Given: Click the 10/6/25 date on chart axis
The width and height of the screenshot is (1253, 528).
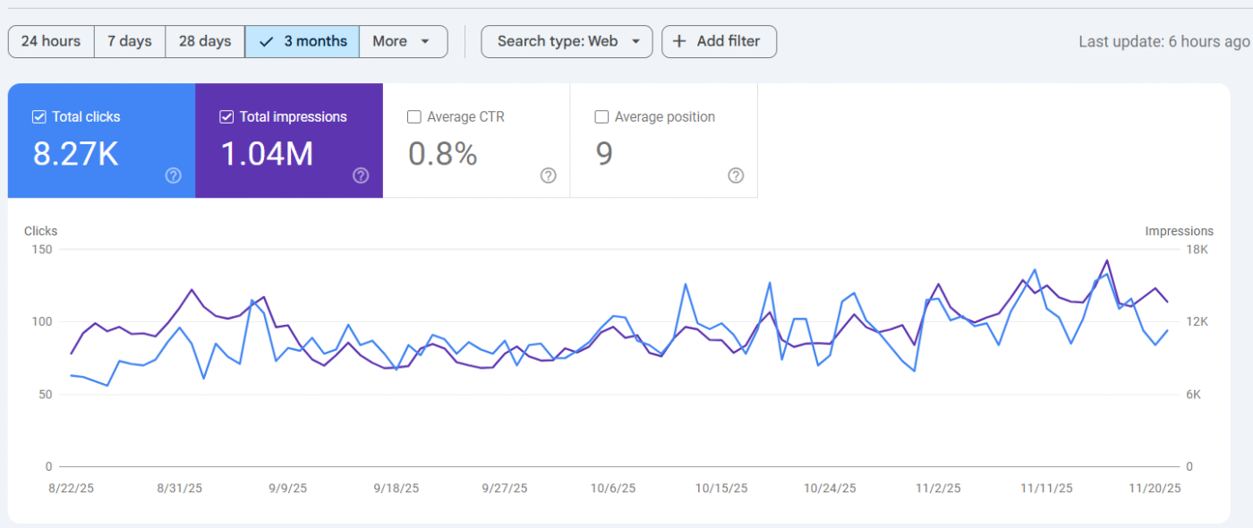Looking at the screenshot, I should tap(613, 489).
